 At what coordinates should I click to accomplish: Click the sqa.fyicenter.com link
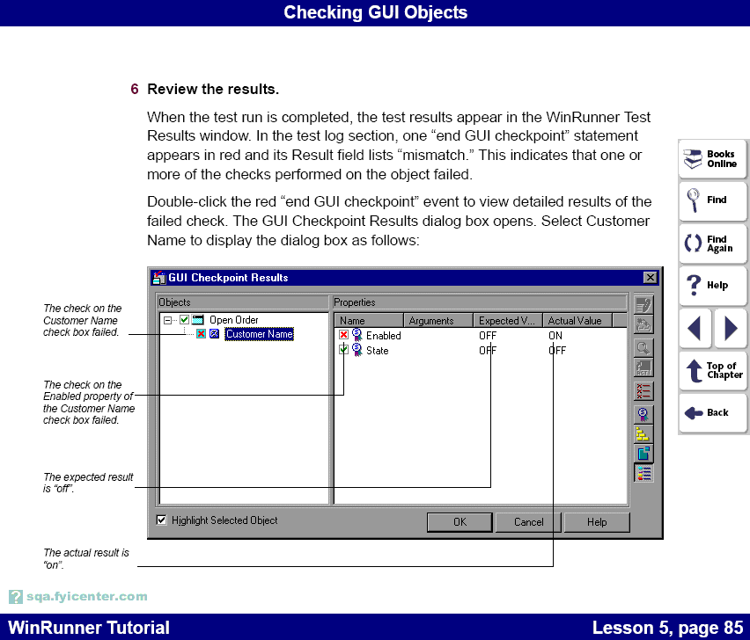click(87, 597)
